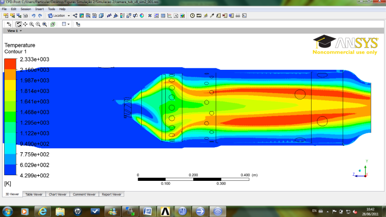Insert text using the 'A' toolbar icon
The height and width of the screenshot is (217, 386).
pyautogui.click(x=176, y=16)
